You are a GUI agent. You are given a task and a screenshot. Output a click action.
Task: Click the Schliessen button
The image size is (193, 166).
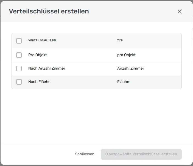point(85,154)
